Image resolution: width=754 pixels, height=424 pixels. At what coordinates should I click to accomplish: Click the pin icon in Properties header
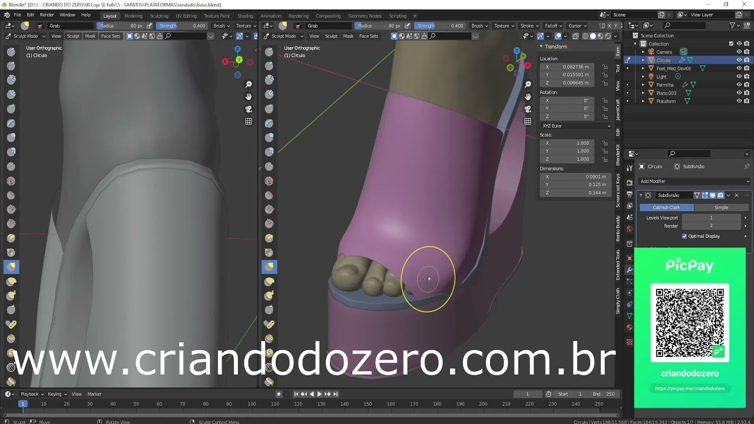point(746,167)
